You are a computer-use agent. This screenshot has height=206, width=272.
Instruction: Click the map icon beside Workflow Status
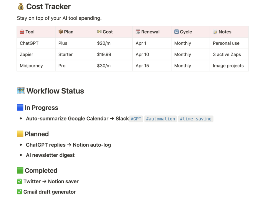click(x=21, y=91)
